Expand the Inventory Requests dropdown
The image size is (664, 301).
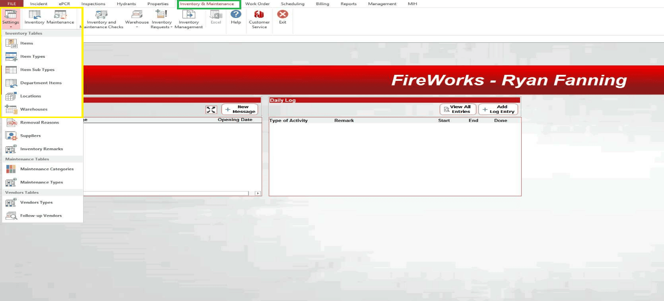click(162, 20)
